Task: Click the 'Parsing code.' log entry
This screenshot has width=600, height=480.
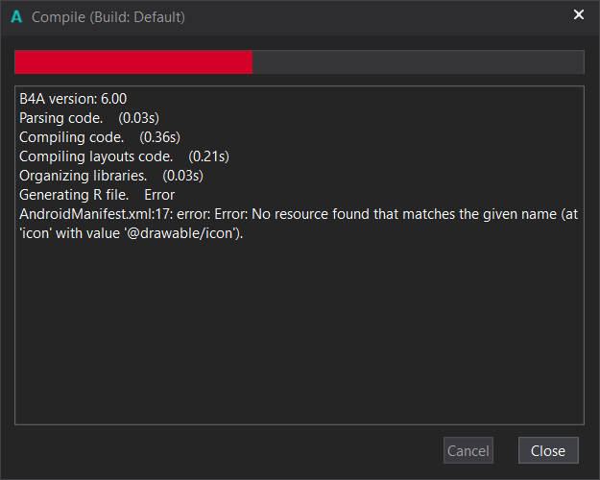Action: [60, 118]
